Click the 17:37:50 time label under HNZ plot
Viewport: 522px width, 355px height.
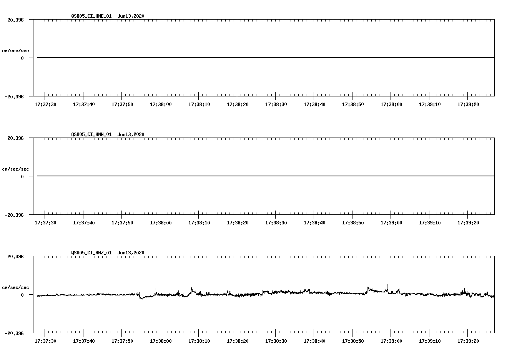click(122, 341)
